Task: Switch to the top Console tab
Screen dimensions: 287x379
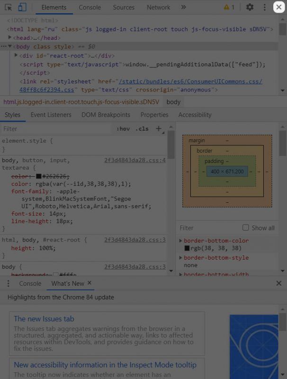Action: [90, 7]
